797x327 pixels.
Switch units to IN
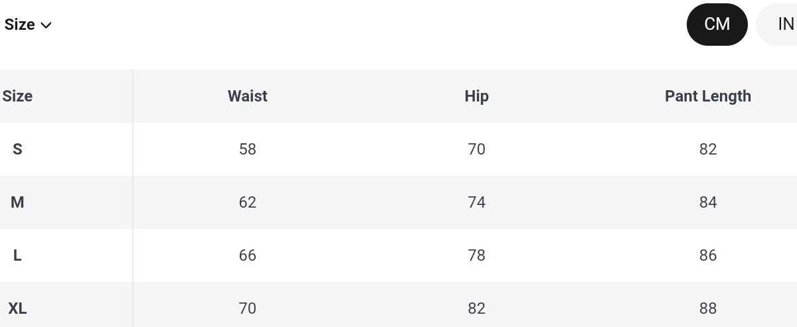(778, 25)
